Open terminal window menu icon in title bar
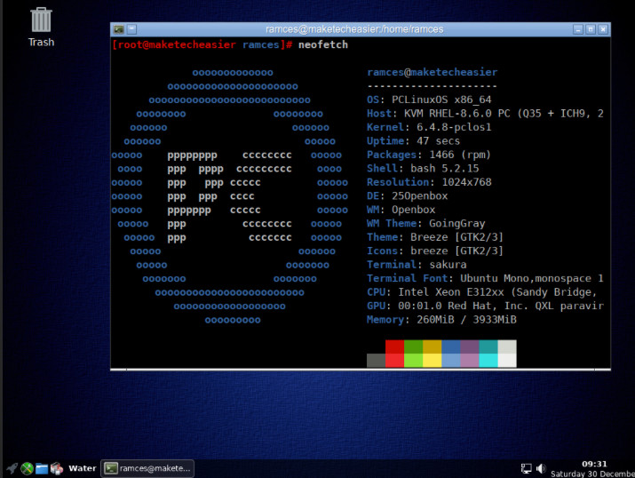 pos(119,29)
